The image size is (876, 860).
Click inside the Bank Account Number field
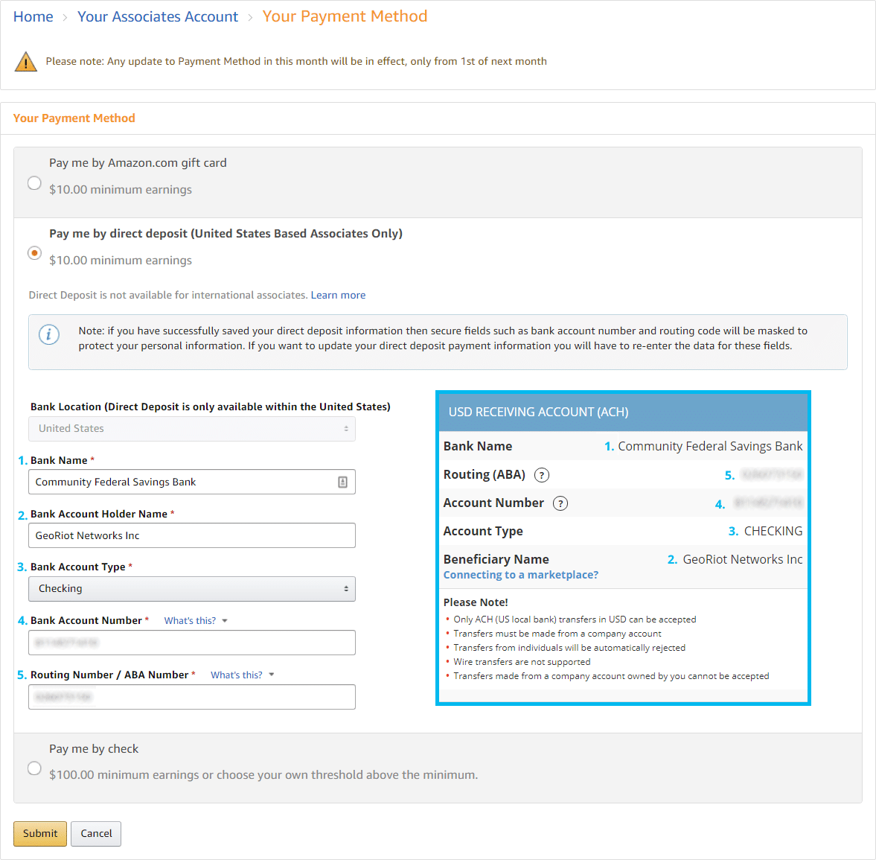tap(191, 643)
